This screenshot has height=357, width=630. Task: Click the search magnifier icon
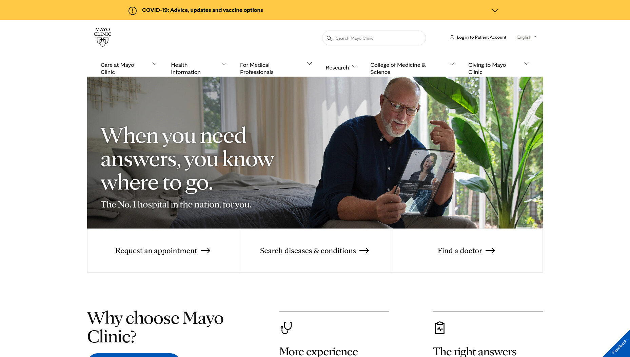point(329,38)
